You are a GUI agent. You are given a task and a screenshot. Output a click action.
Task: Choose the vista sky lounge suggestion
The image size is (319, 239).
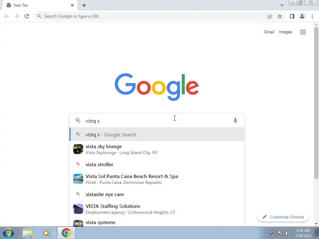point(157,149)
